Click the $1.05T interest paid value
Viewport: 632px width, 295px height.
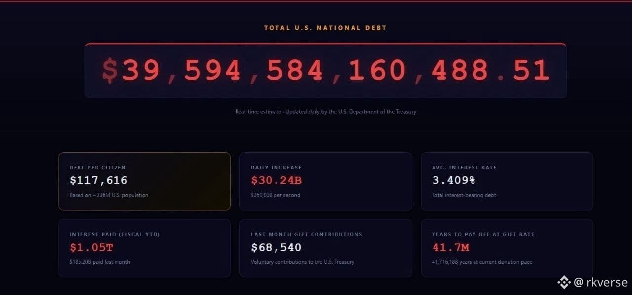(x=91, y=247)
